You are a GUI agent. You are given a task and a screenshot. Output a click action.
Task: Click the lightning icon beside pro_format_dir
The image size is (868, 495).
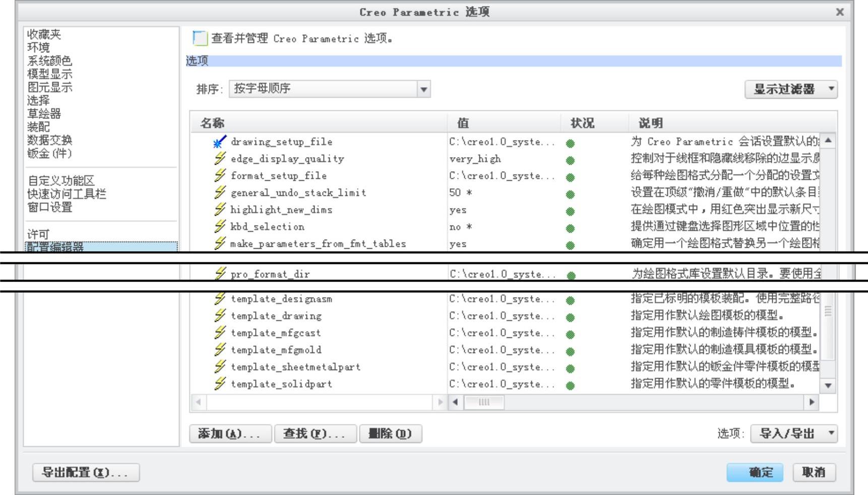click(220, 273)
